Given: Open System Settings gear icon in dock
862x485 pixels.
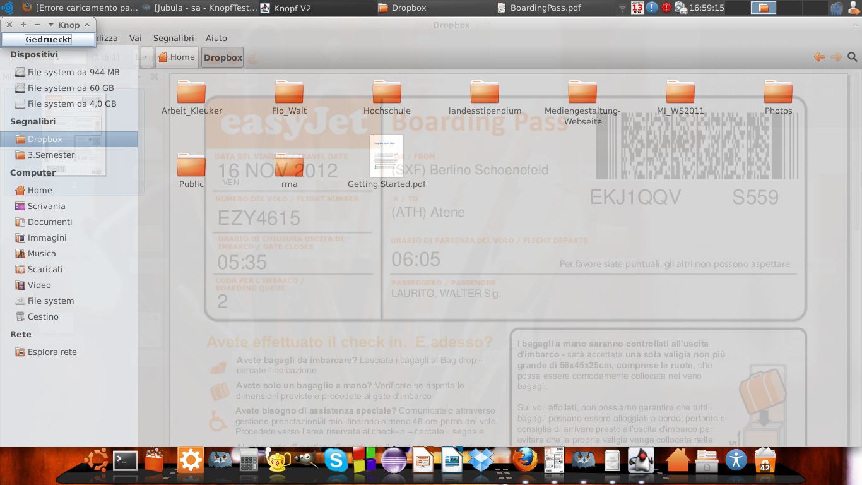Looking at the screenshot, I should point(190,460).
